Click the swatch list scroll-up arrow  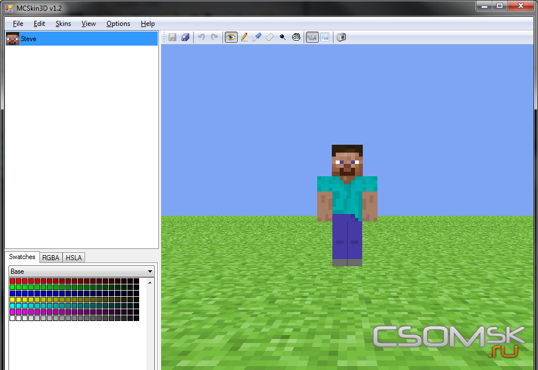point(150,283)
